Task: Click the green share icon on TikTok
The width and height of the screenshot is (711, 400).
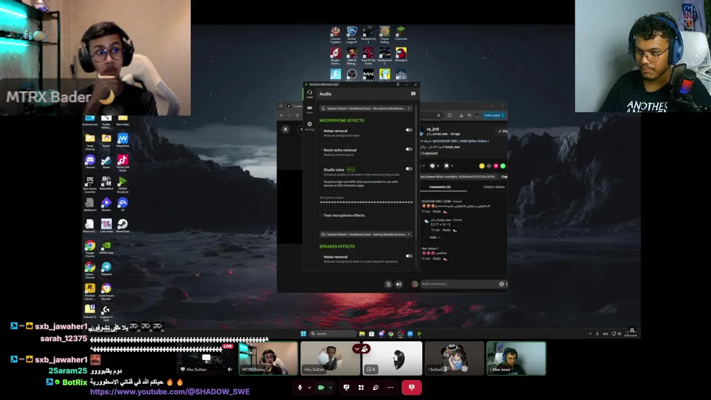Action: (x=503, y=166)
